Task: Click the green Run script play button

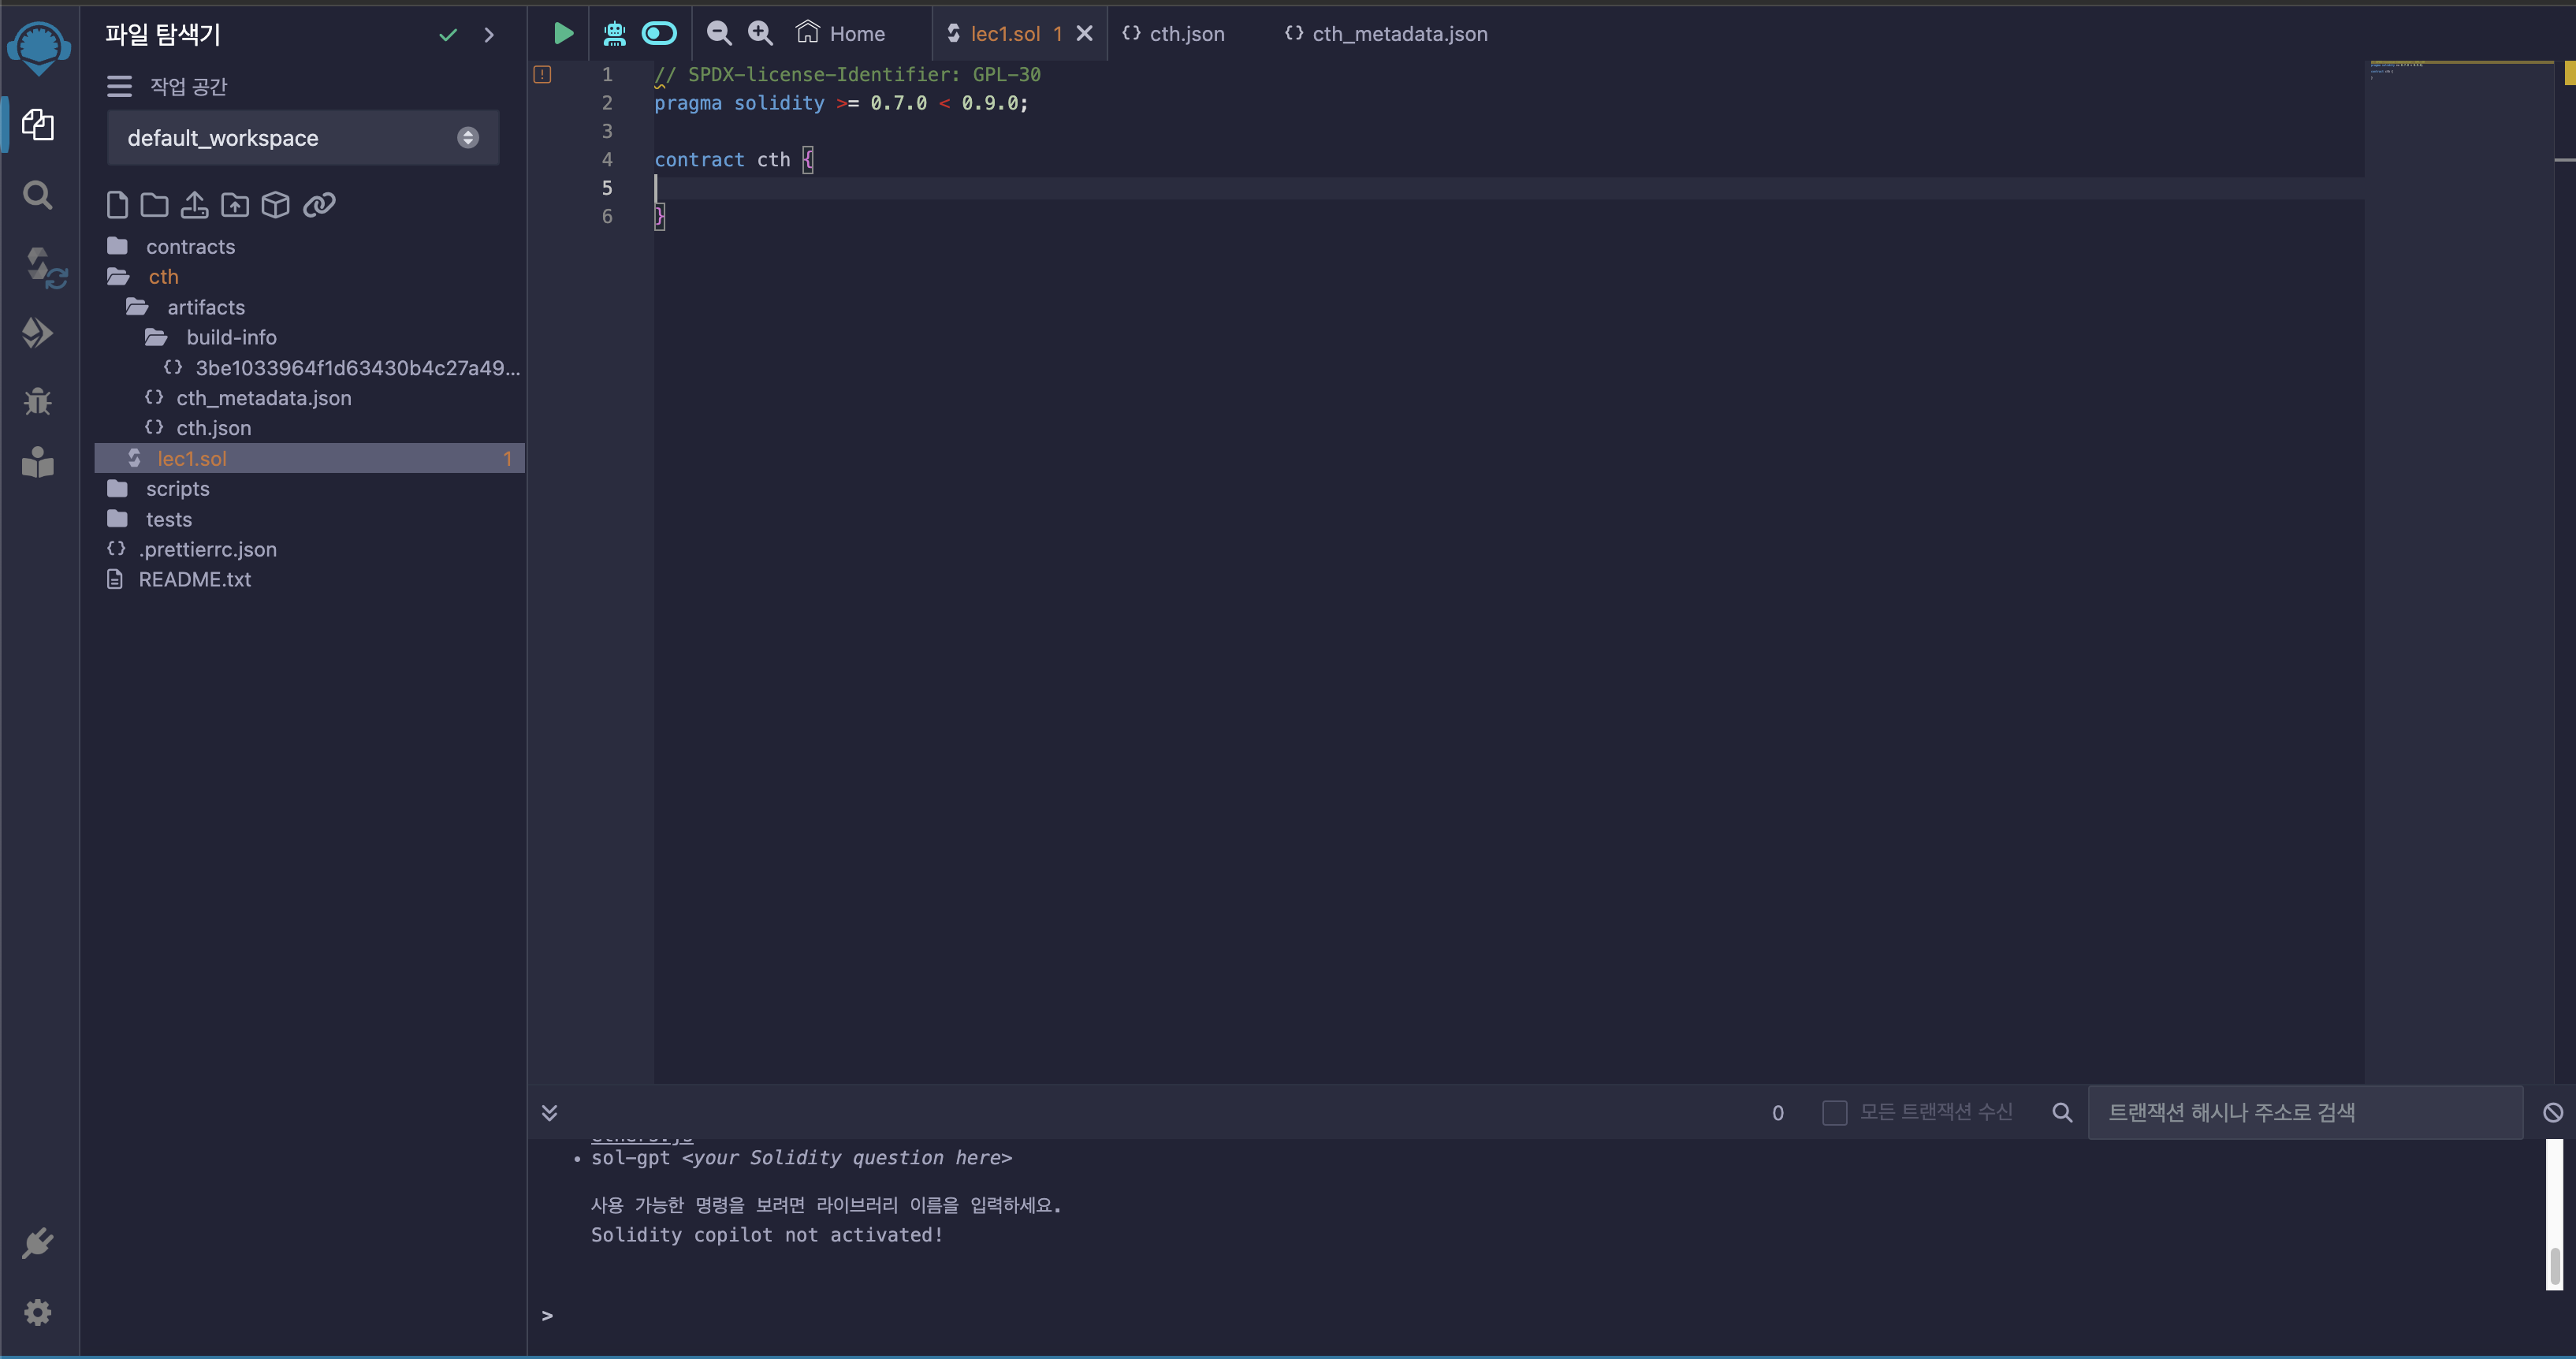Action: (563, 33)
